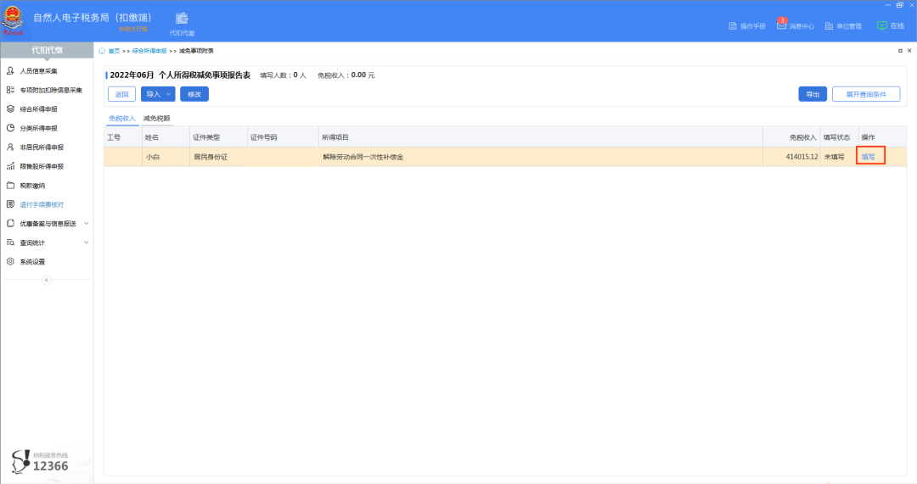Open 专项附加扣除信息采集 in the sidebar
The image size is (917, 484).
(50, 90)
